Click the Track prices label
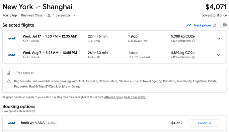The height and width of the screenshot is (132, 229). pos(202,25)
